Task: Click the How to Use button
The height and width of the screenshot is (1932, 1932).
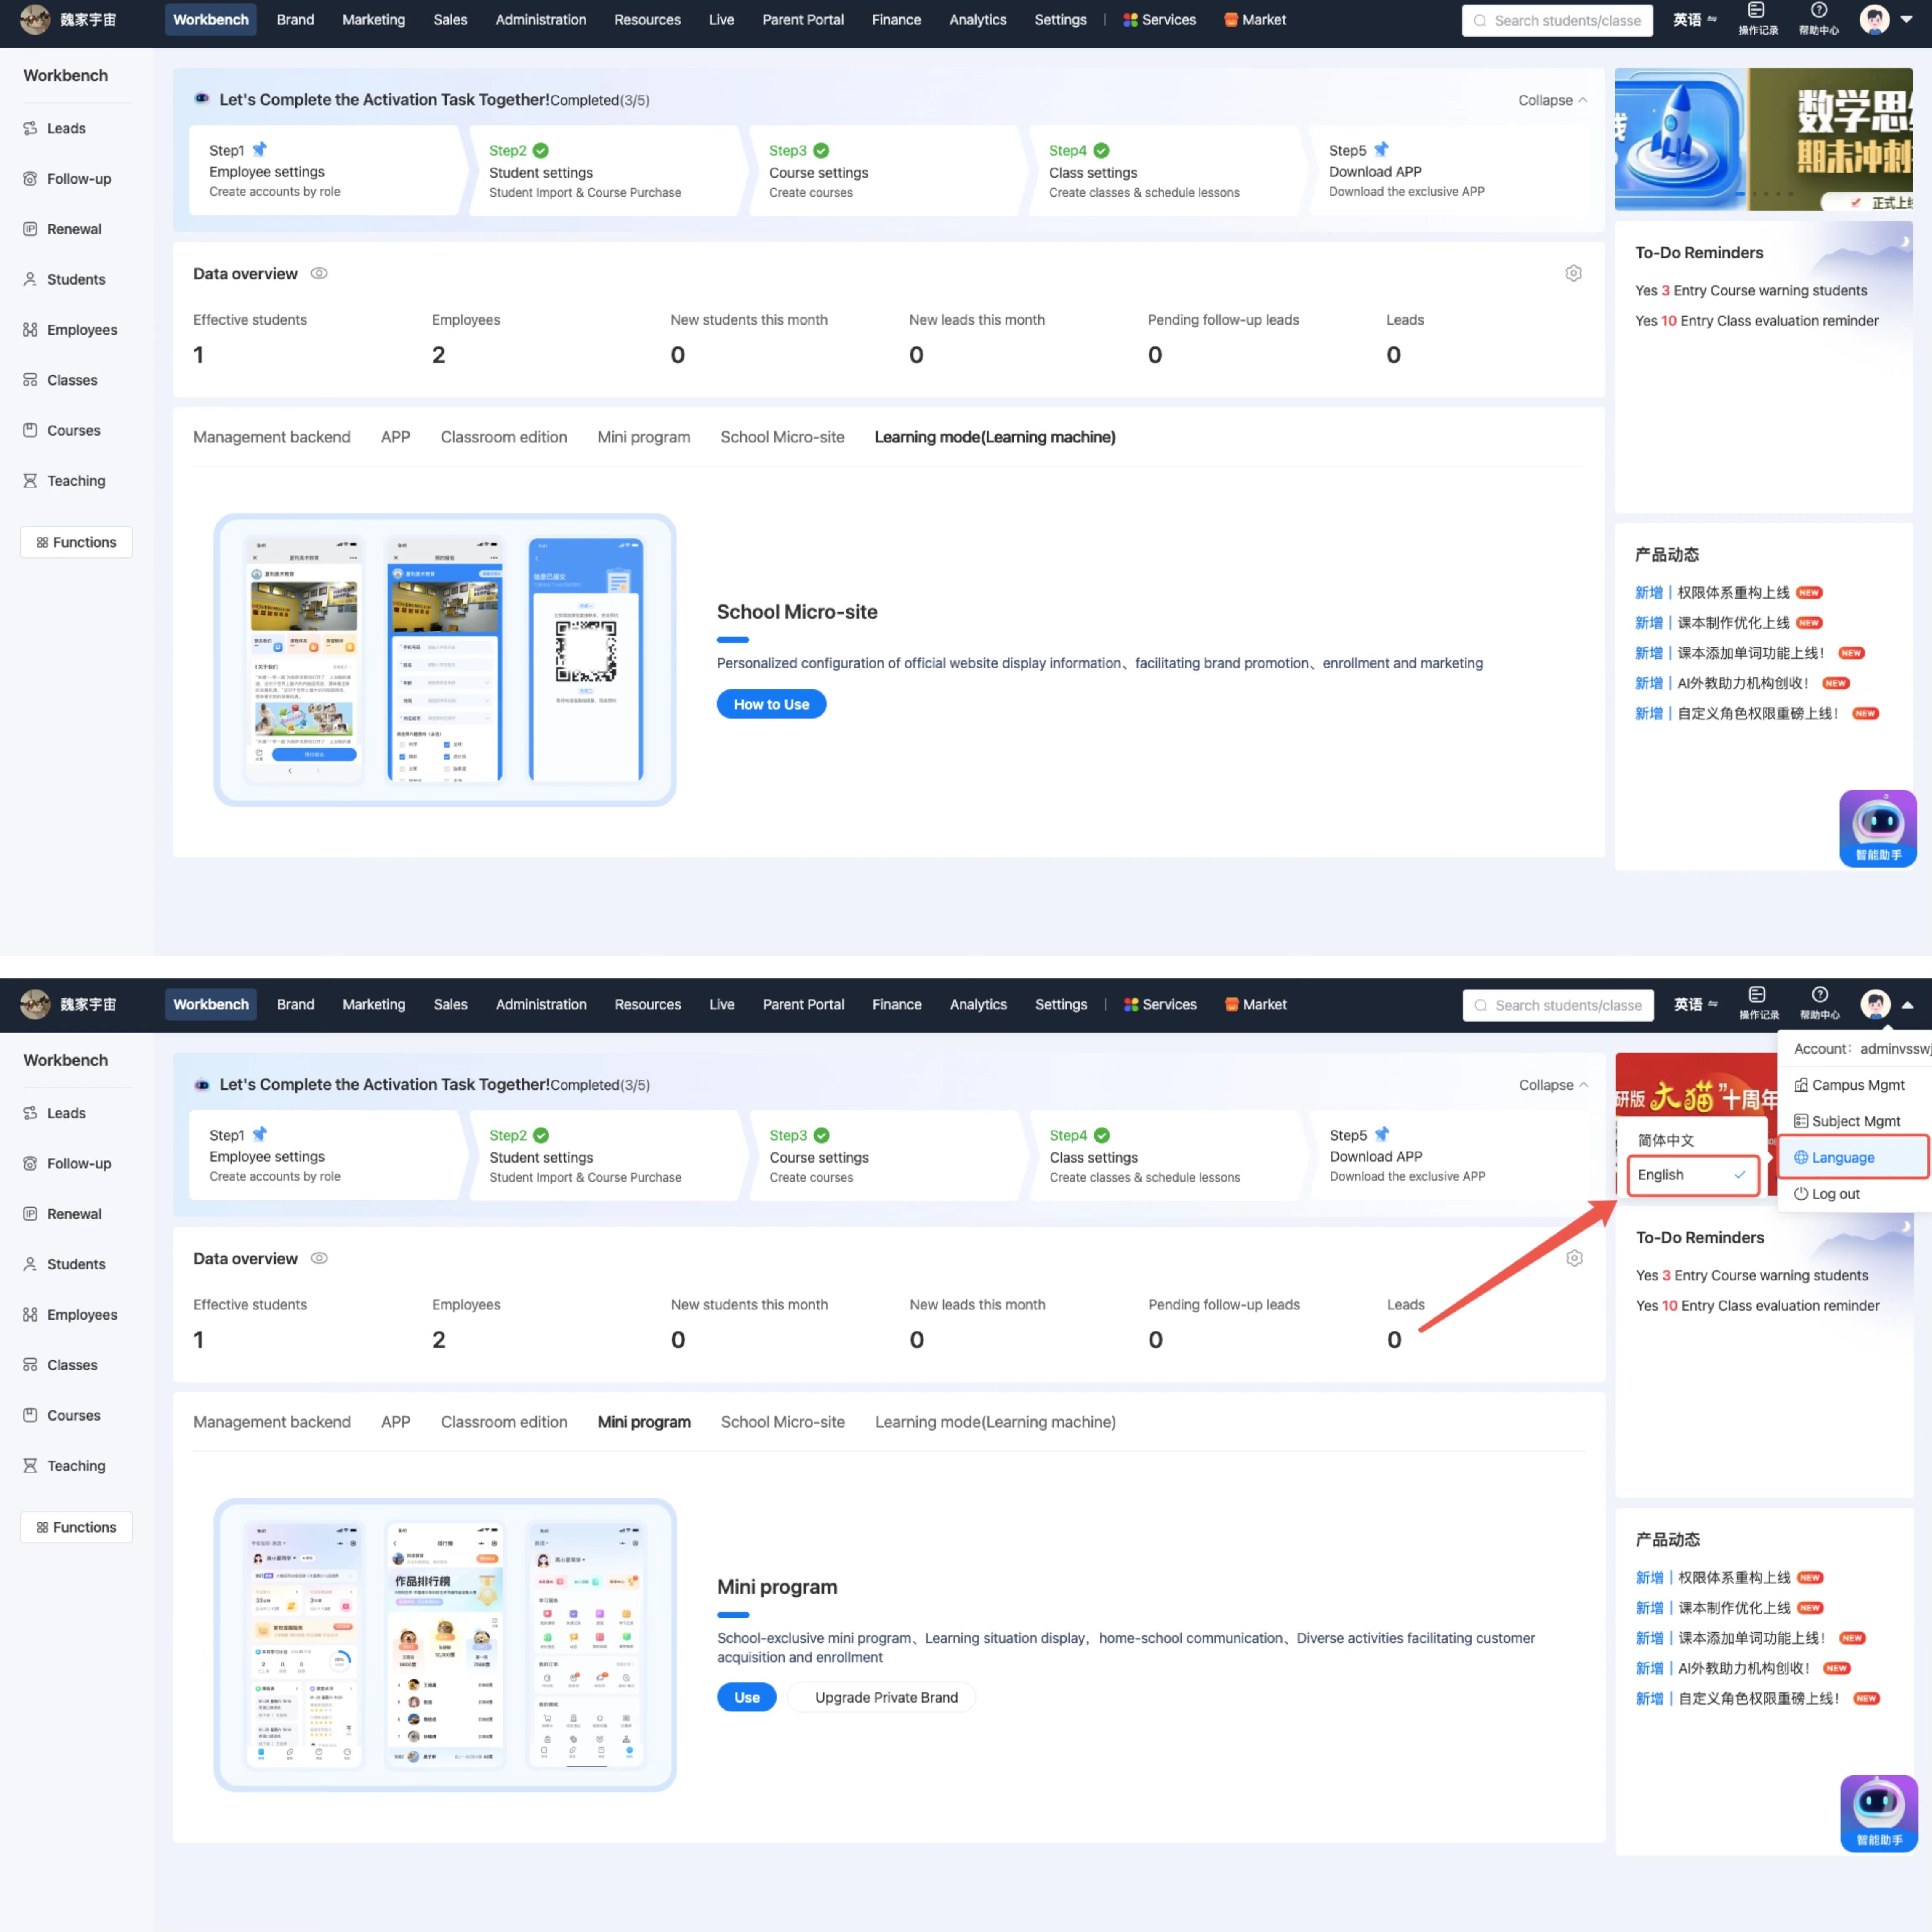Action: tap(771, 704)
